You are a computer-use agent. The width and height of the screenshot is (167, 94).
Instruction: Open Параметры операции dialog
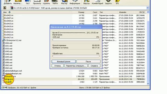tap(76, 66)
